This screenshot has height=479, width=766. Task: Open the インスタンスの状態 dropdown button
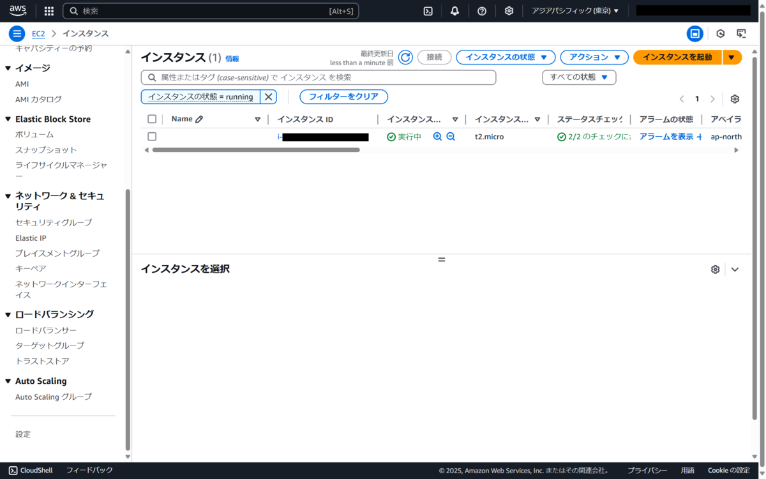tap(506, 57)
